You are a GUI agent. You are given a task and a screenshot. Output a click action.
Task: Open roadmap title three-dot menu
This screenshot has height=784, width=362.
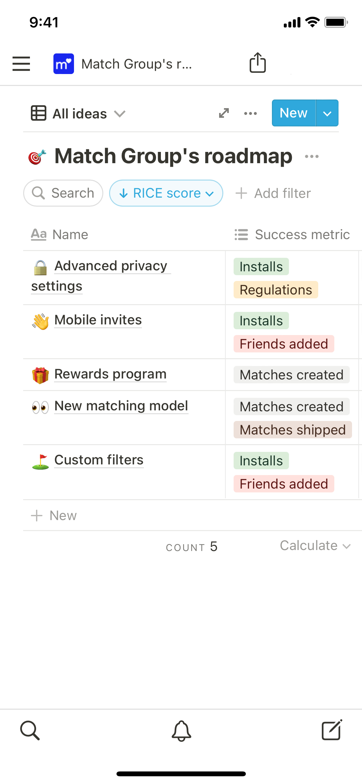[x=311, y=157]
